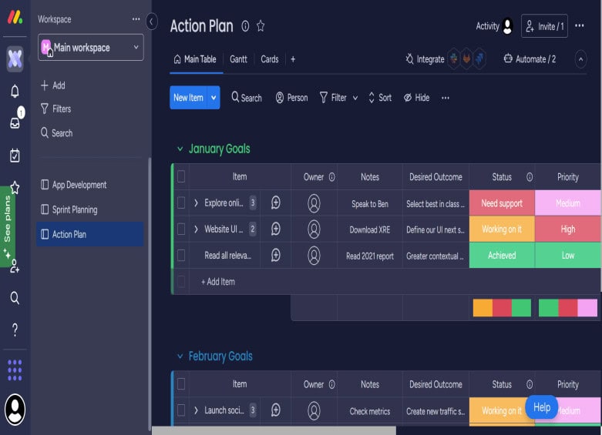Click See plans side tab
Screen dimensions: 602x435
click(x=7, y=226)
